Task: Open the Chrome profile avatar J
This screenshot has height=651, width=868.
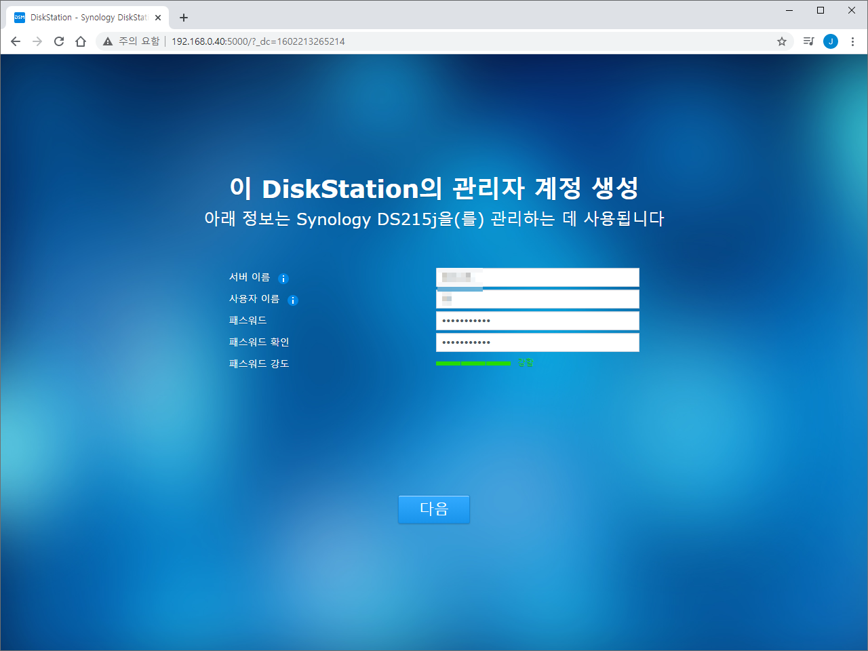Action: tap(831, 41)
